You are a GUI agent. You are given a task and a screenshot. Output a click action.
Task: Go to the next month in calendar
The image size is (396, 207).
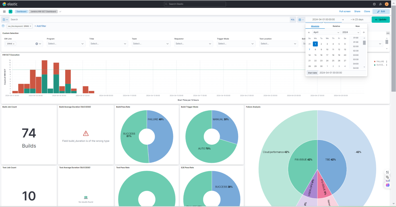click(x=364, y=32)
